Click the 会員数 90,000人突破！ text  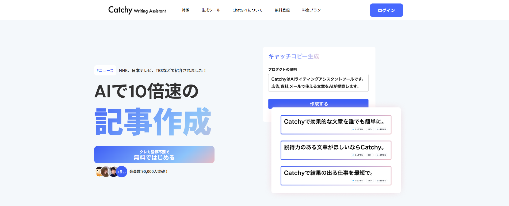149,171
